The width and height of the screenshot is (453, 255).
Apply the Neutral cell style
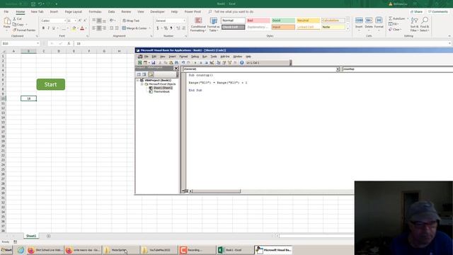pyautogui.click(x=308, y=21)
